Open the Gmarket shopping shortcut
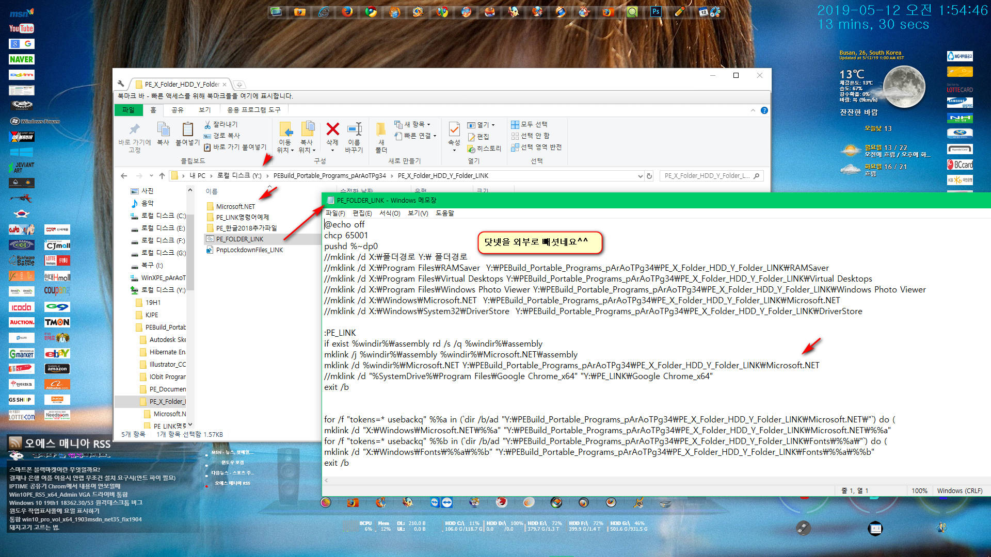The image size is (991, 557). coord(21,353)
